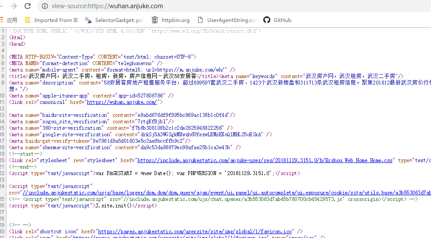Reload the page with refresh icon
The image size is (431, 238).
click(x=28, y=6)
